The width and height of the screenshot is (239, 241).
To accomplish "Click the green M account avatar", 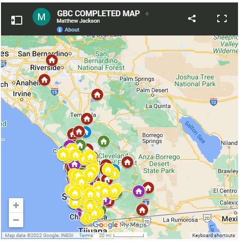I will click(41, 17).
